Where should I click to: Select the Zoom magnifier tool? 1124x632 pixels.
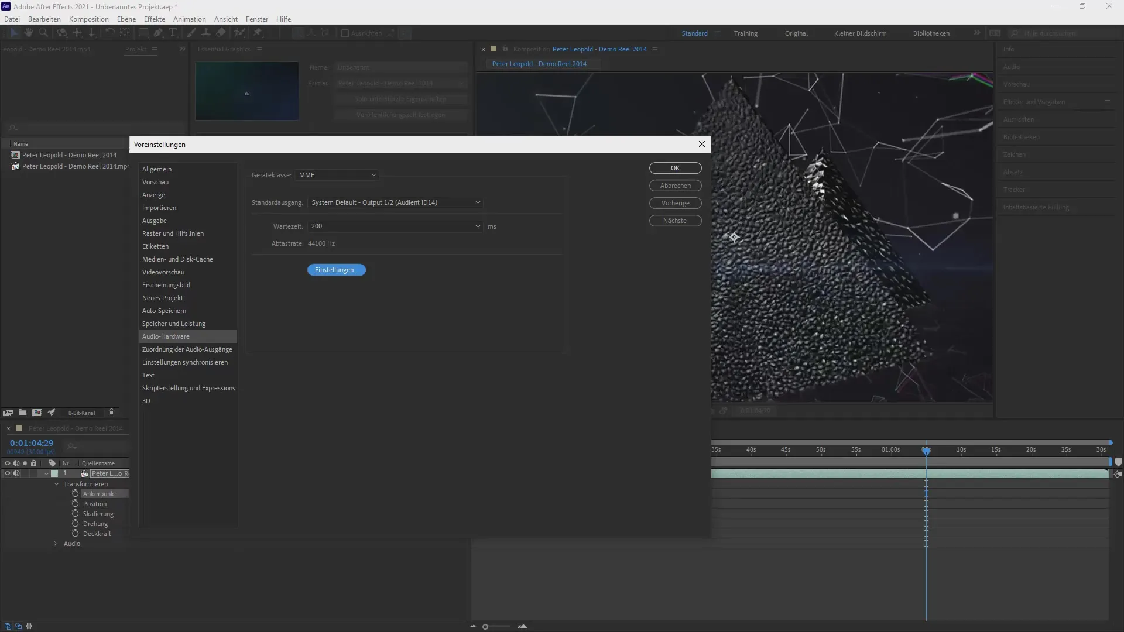pos(43,33)
